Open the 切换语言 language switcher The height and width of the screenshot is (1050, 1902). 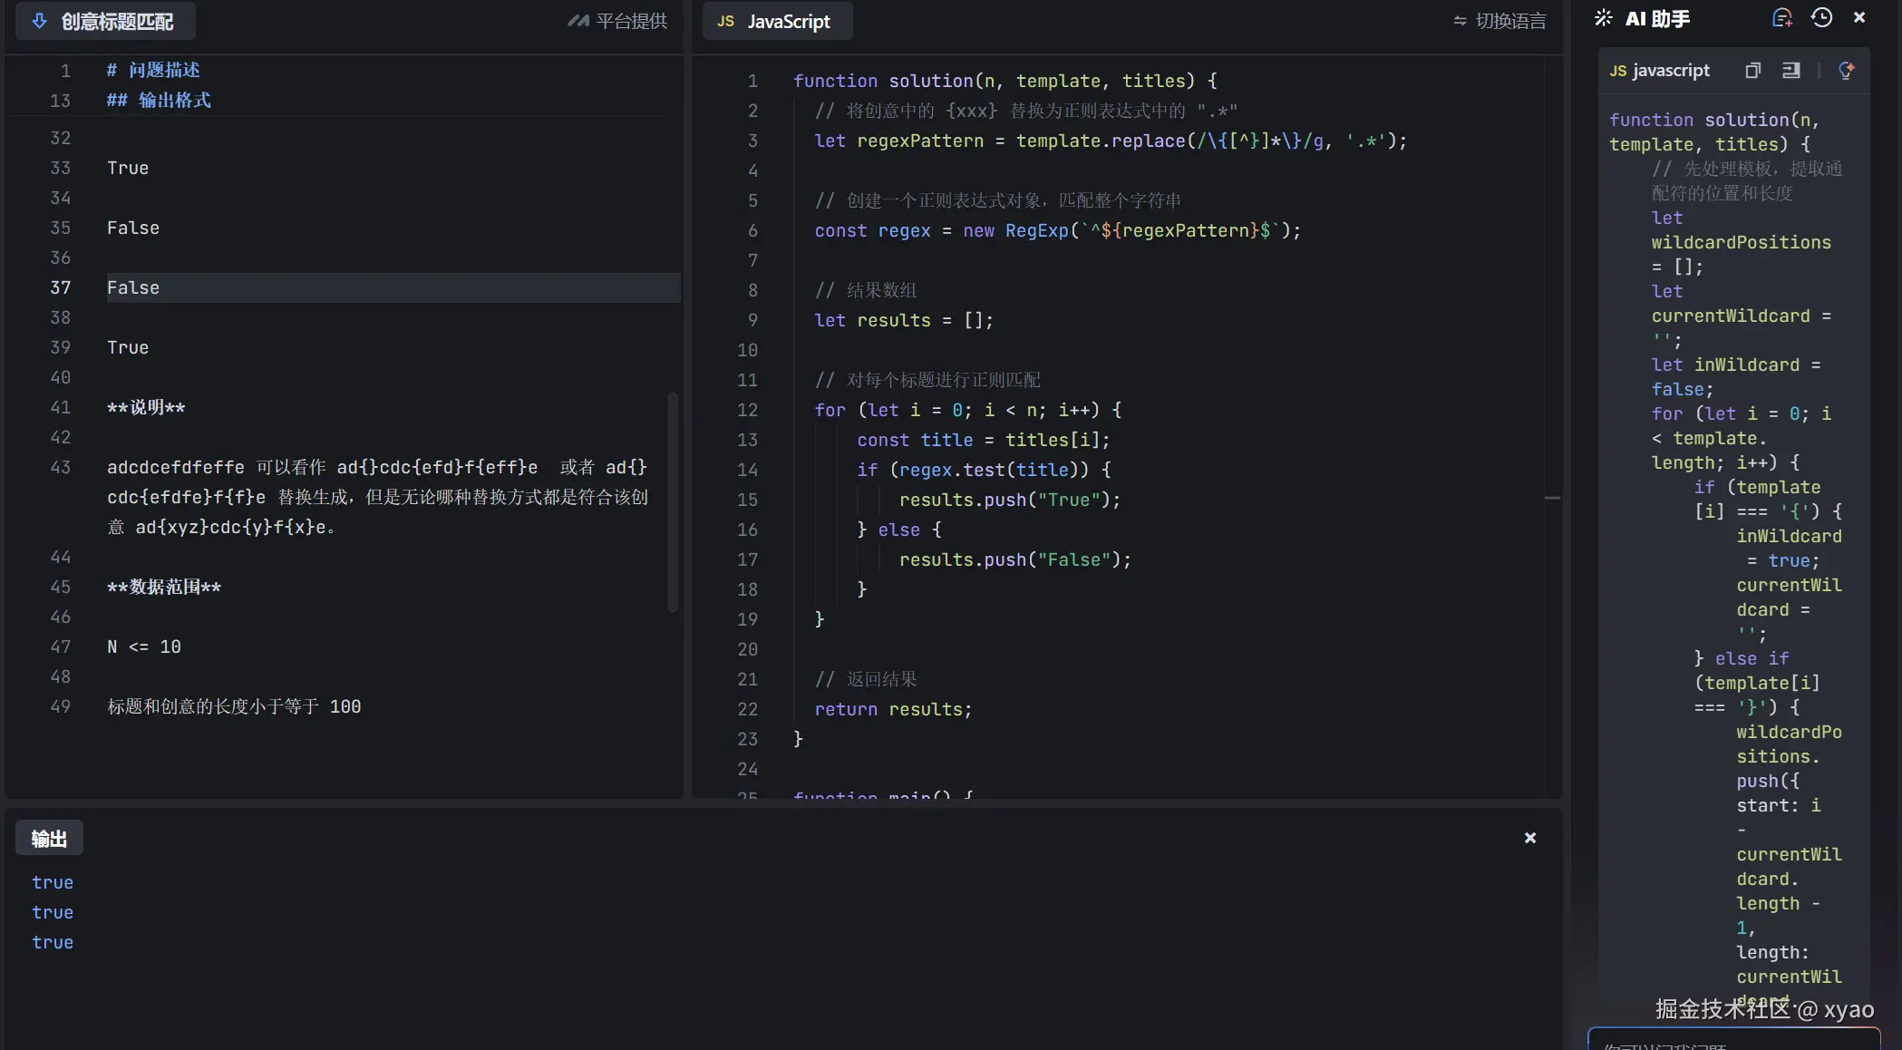[1499, 21]
